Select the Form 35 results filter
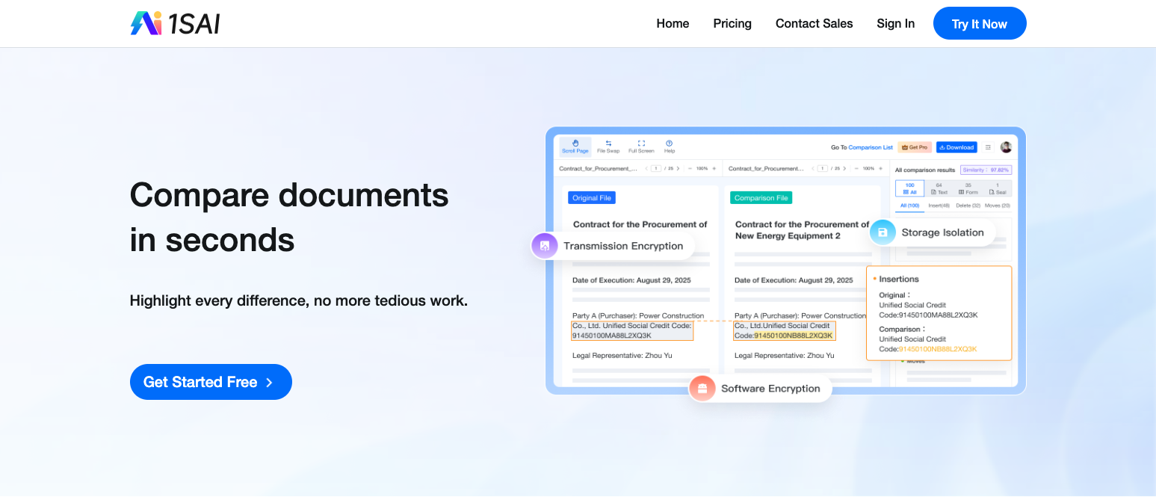The image size is (1156, 497). click(x=968, y=188)
